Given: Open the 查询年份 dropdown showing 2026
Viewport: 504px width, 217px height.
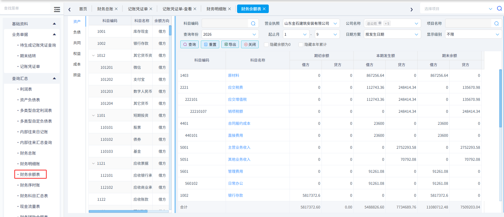Looking at the screenshot, I should tap(230, 34).
